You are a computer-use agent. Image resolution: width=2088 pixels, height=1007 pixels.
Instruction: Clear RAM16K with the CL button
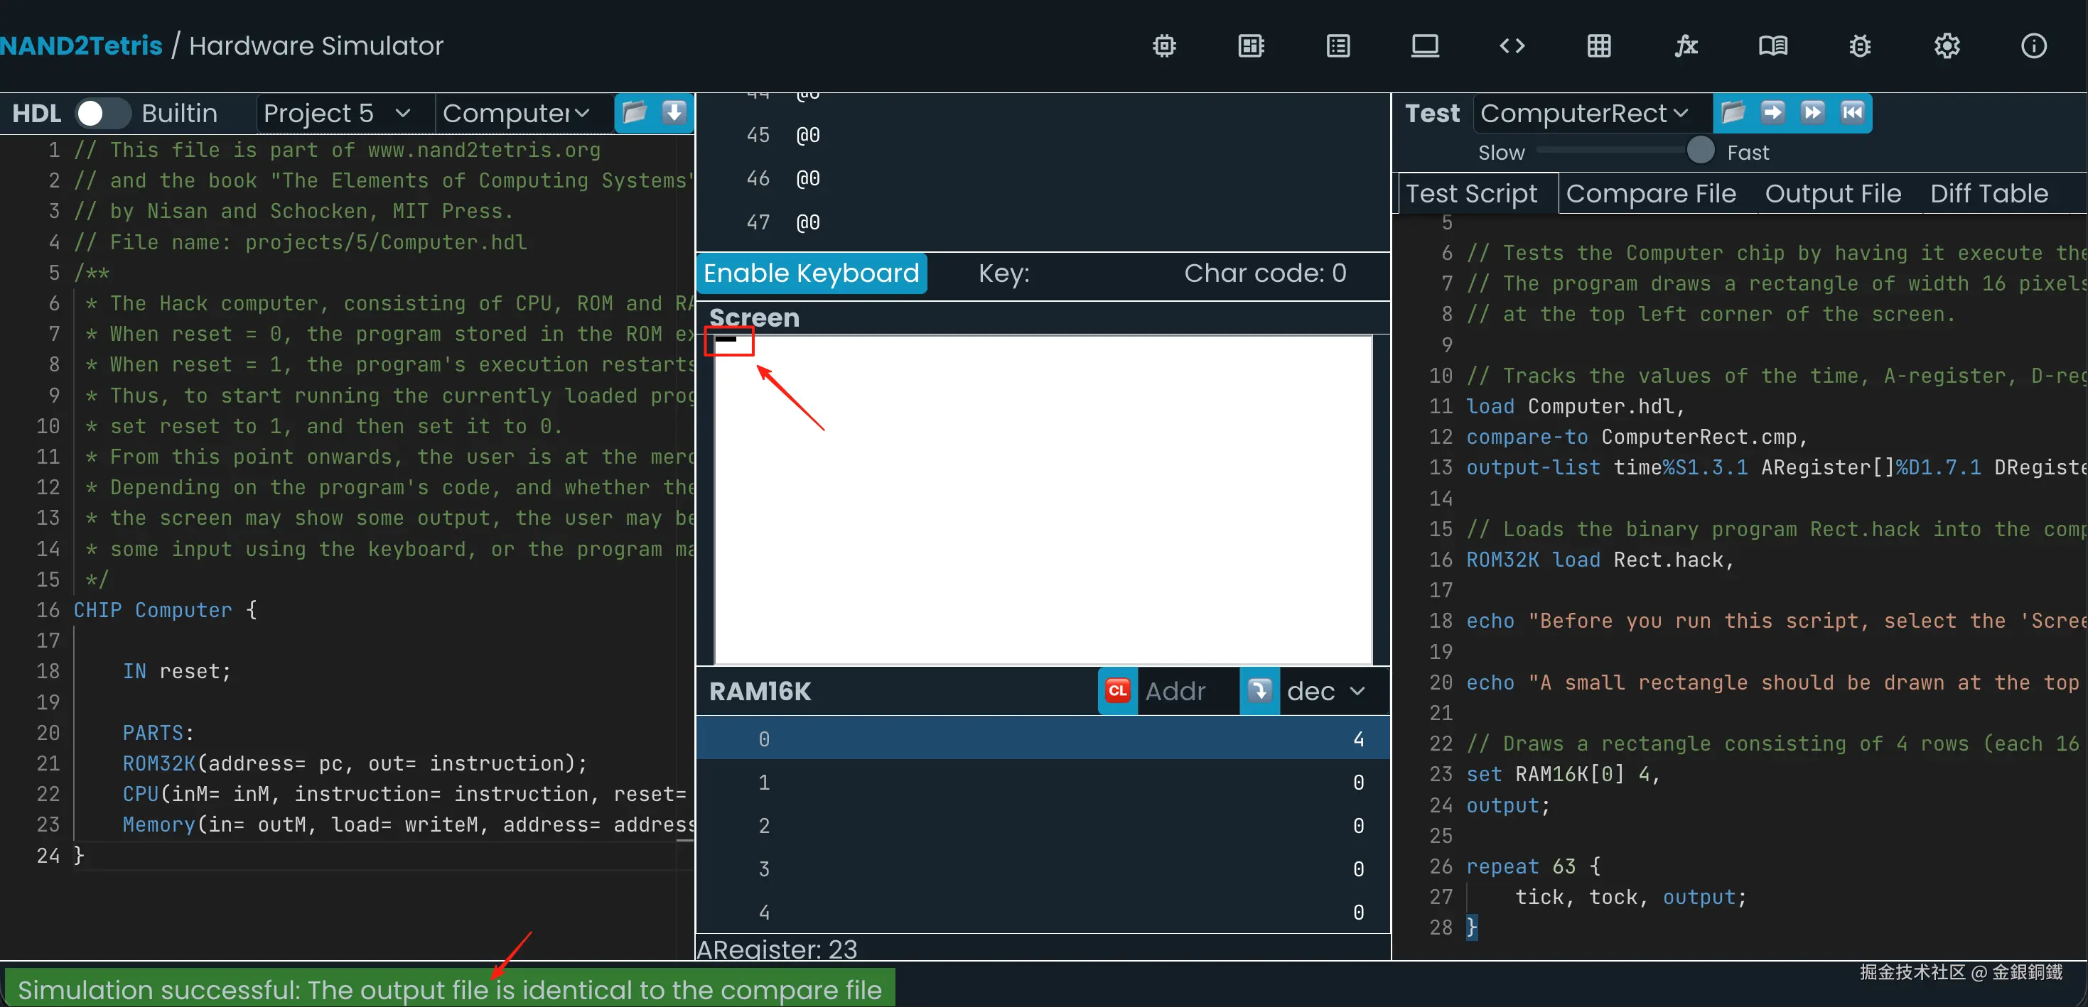click(1117, 691)
